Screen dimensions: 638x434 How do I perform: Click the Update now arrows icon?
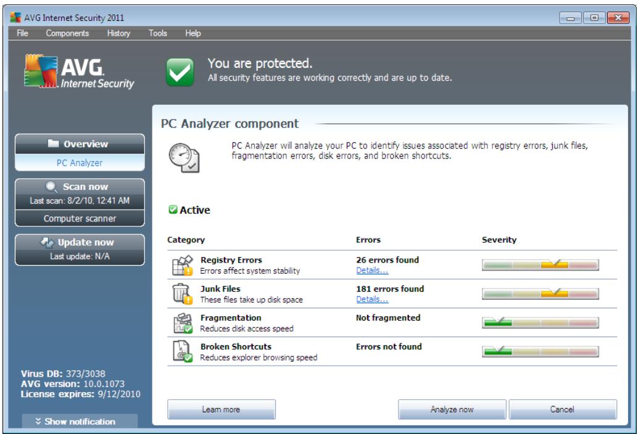point(47,242)
